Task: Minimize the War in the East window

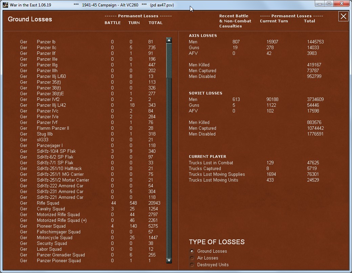Action: point(320,3)
